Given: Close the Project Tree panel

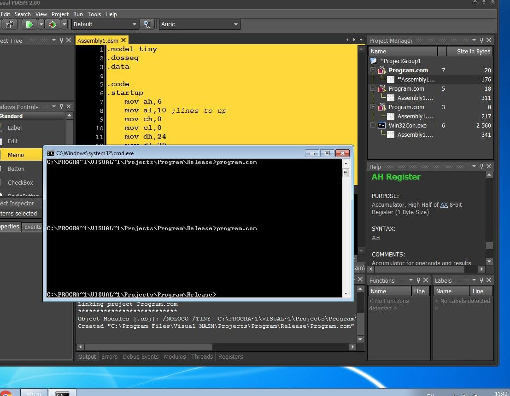Looking at the screenshot, I should [x=69, y=41].
